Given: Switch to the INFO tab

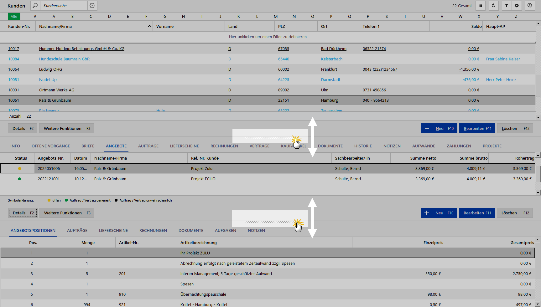Looking at the screenshot, I should pos(15,146).
